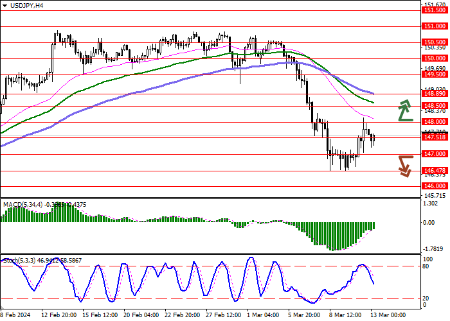Click the 20 Feb 04:00 time label
Image resolution: width=450 pixels, height=321 pixels.
(x=141, y=315)
